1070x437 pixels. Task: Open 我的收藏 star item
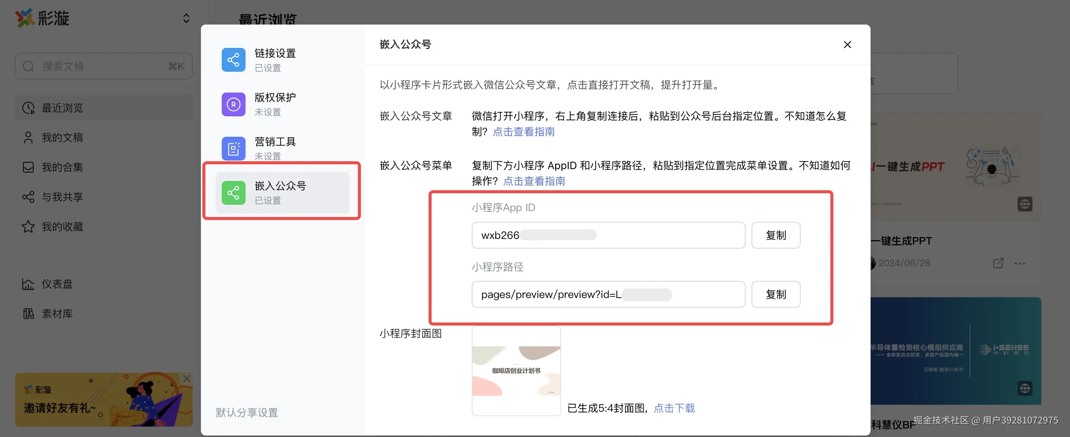(62, 227)
